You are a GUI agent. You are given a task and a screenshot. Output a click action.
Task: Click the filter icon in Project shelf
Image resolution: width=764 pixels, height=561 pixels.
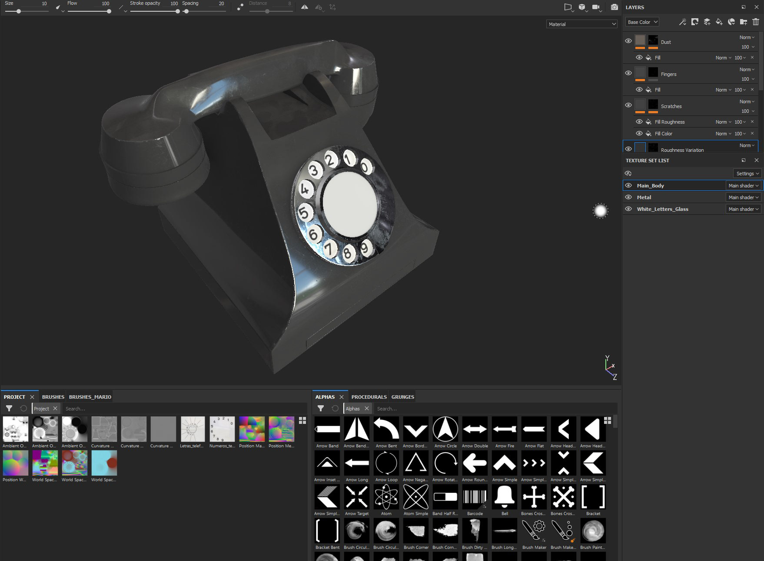pos(9,408)
